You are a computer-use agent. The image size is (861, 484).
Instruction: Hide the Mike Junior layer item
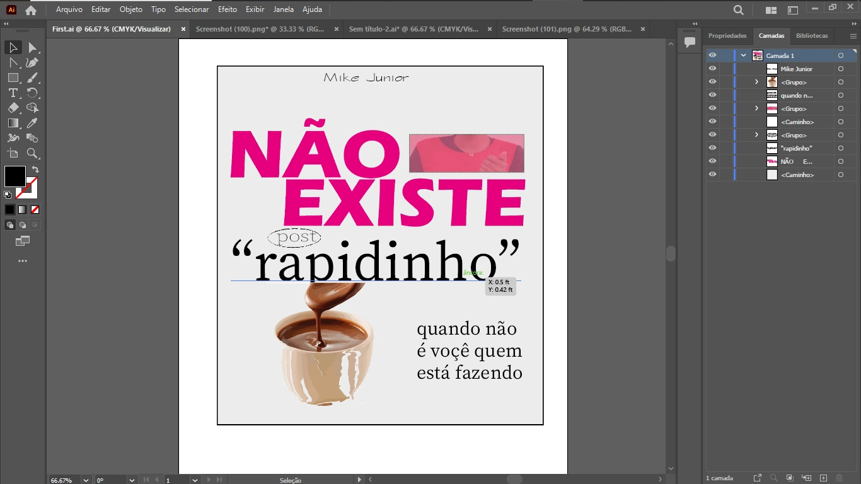[x=712, y=69]
